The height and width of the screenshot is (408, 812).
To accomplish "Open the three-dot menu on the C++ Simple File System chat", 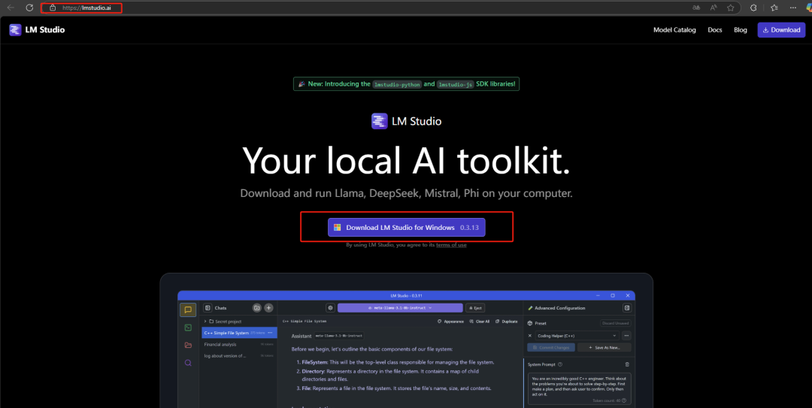I will (270, 333).
